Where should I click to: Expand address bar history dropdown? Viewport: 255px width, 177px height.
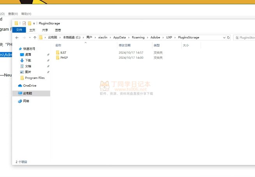point(224,37)
